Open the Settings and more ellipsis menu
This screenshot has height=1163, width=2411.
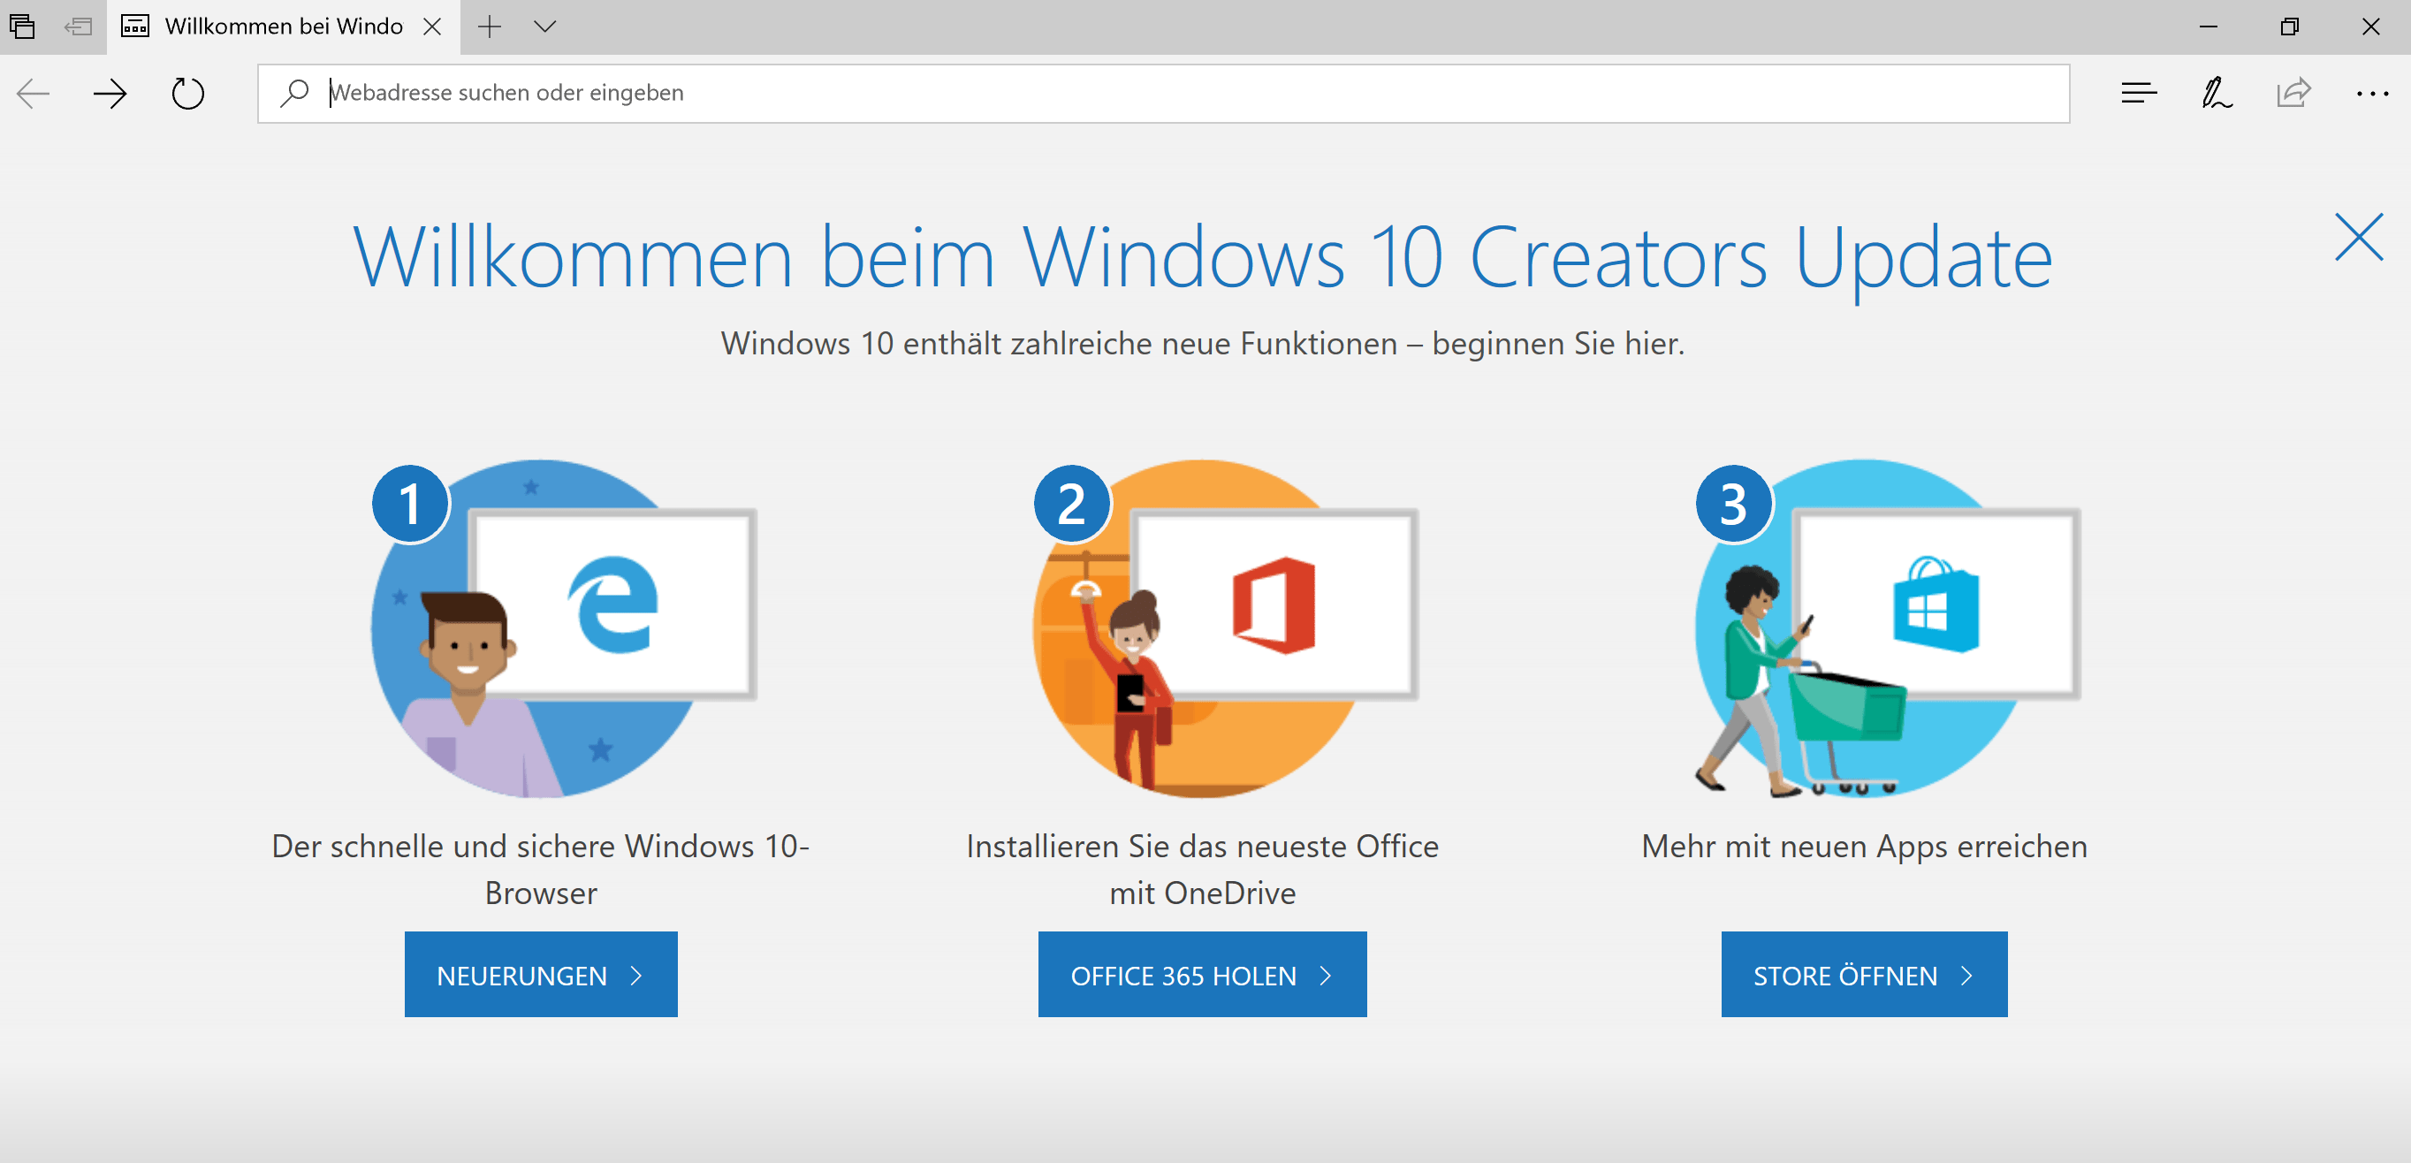(x=2372, y=93)
